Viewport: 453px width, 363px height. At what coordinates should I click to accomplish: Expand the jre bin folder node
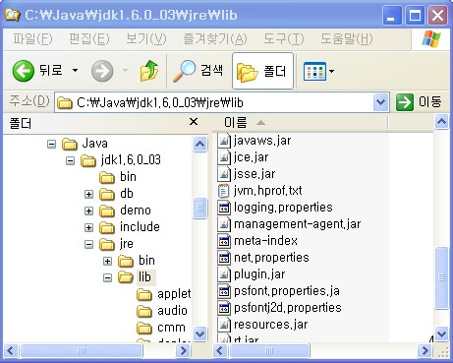[107, 261]
